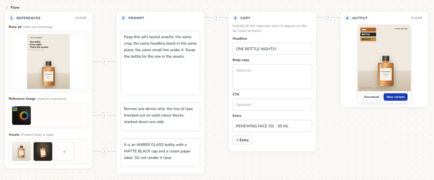
Task: Generate a New variant
Action: point(395,97)
